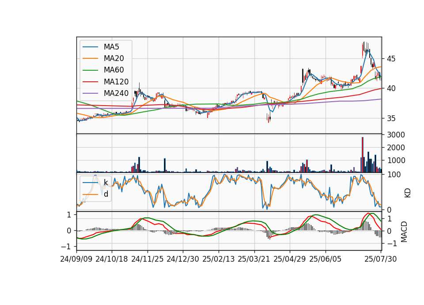424x305 pixels.
Task: Click the 25/03/21 date tick label
Action: pyautogui.click(x=254, y=259)
